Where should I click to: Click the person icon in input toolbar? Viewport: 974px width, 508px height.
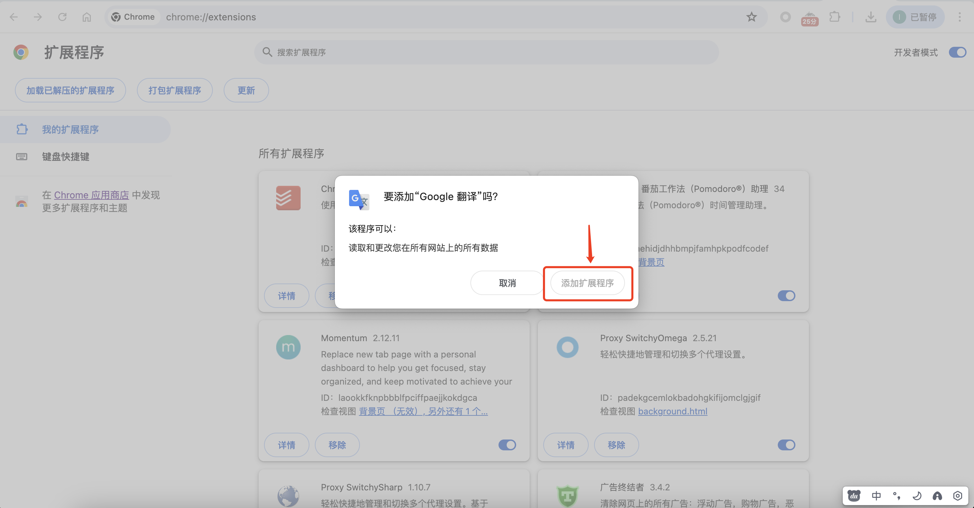pyautogui.click(x=937, y=495)
